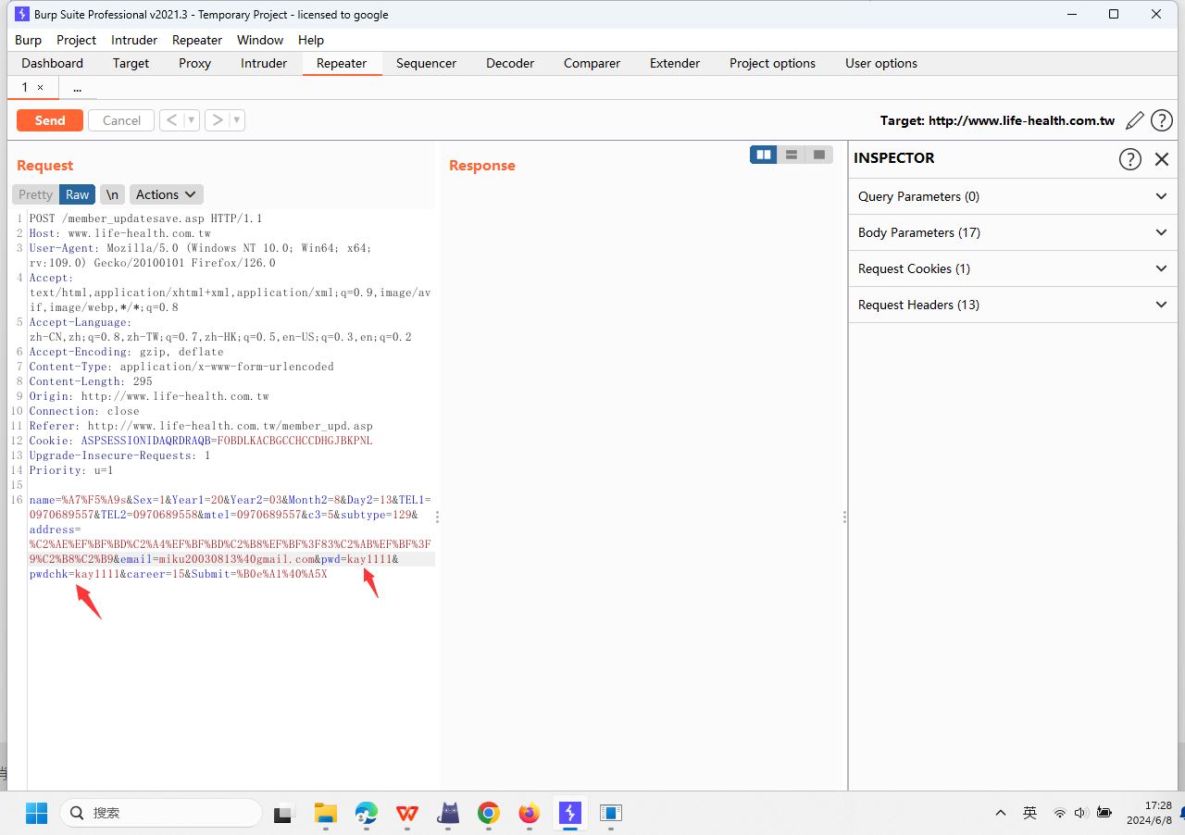Image resolution: width=1185 pixels, height=835 pixels.
Task: Open the Burp menu
Action: [29, 40]
